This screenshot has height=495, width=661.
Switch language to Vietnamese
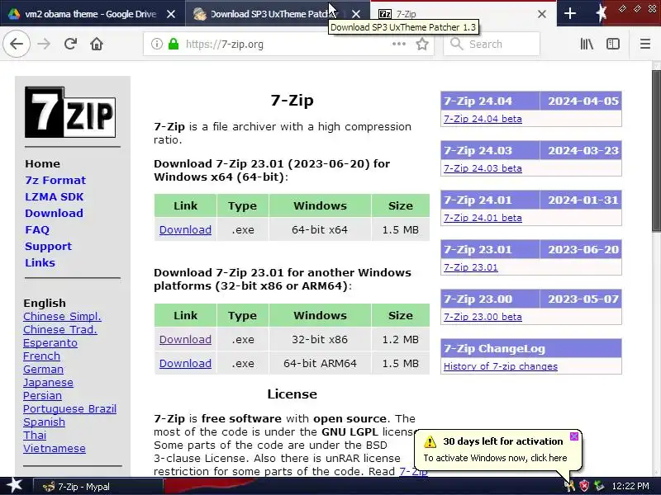tap(55, 448)
